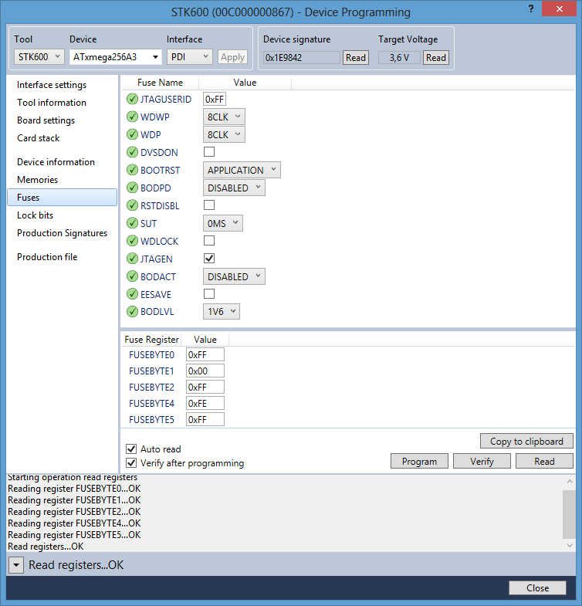The height and width of the screenshot is (606, 582).
Task: Open the Device dropdown showing ATxmega256A3
Action: pyautogui.click(x=116, y=57)
